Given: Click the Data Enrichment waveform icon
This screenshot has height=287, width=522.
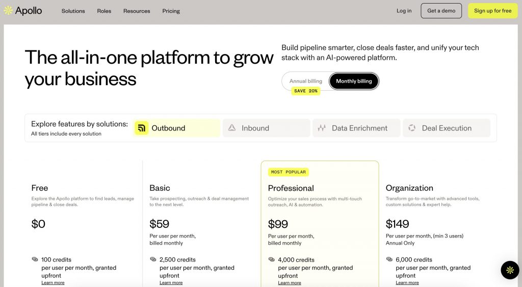Looking at the screenshot, I should click(322, 128).
